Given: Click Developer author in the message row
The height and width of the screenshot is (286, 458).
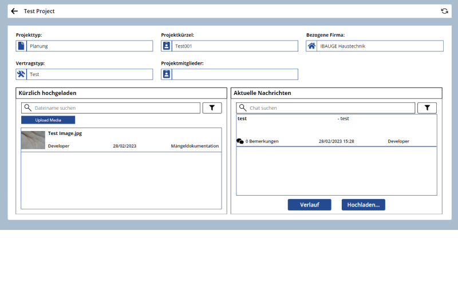Looking at the screenshot, I should 398,141.
